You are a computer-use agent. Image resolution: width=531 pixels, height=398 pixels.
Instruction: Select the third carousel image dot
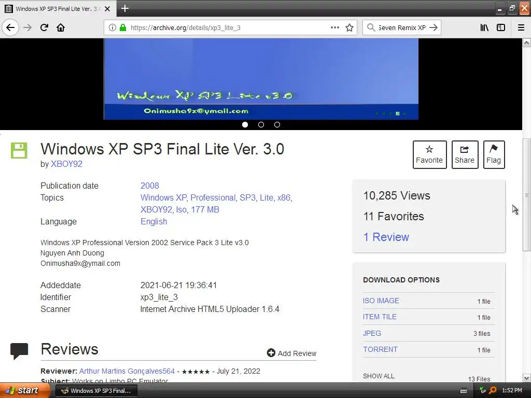point(277,124)
